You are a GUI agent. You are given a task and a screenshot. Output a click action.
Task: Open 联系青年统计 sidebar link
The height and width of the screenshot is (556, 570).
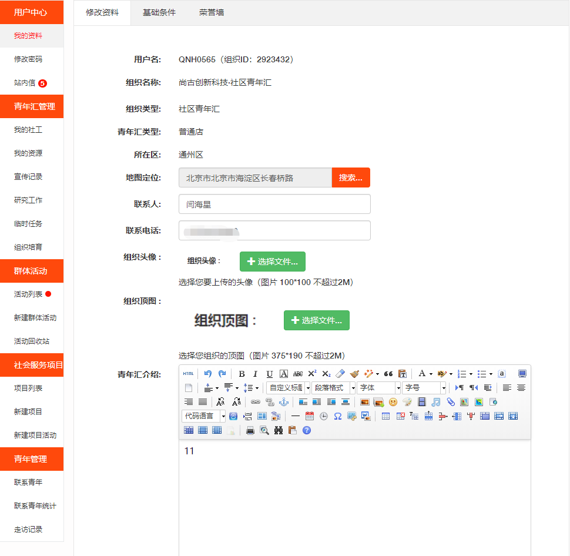tap(35, 505)
